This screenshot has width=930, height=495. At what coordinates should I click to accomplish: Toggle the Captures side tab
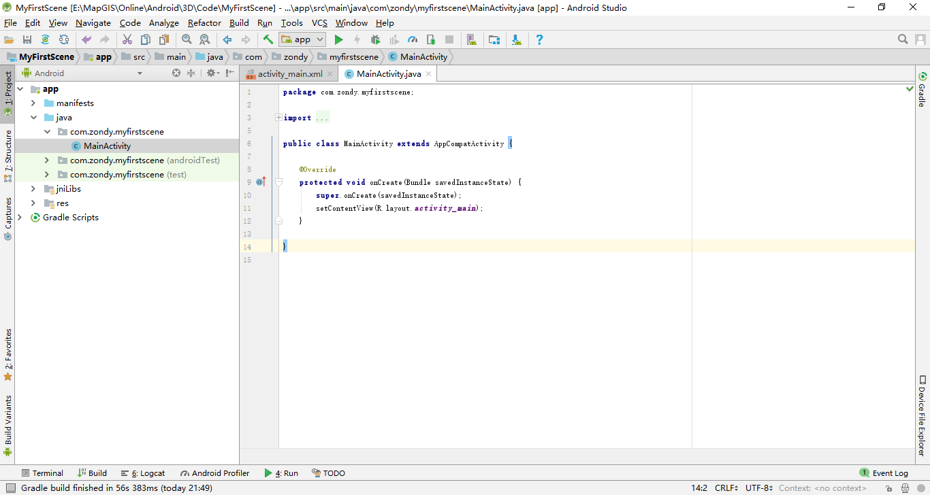(7, 219)
